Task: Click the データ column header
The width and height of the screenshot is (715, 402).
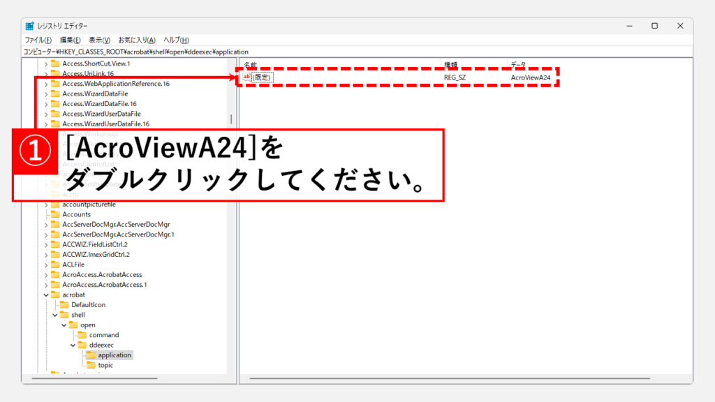Action: coord(518,64)
